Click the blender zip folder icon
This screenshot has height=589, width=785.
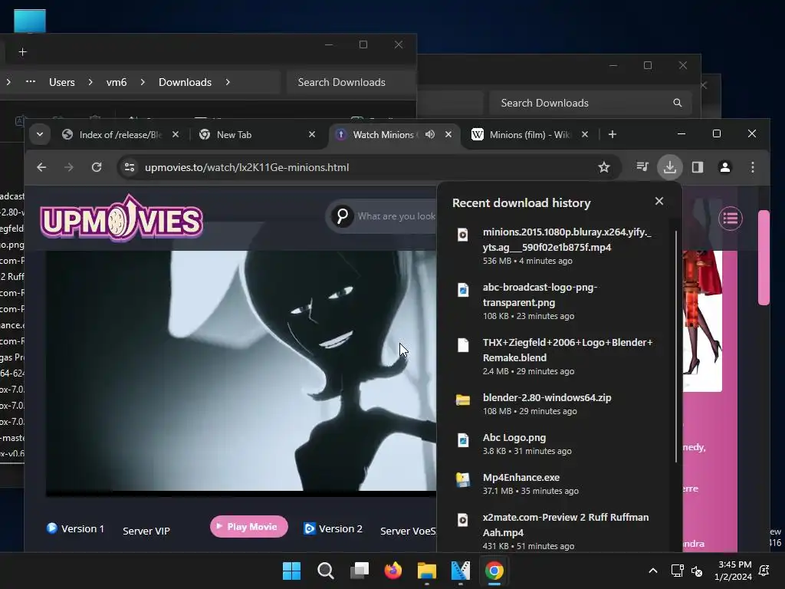(462, 400)
